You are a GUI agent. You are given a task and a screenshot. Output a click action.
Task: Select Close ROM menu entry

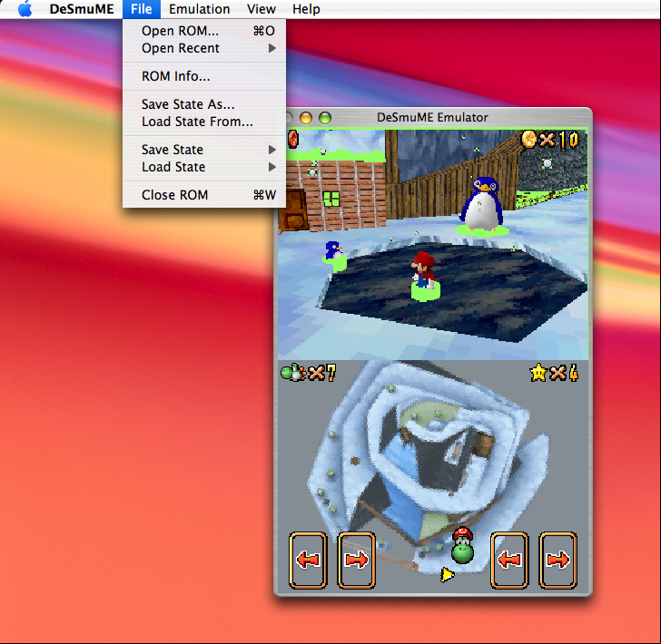204,195
